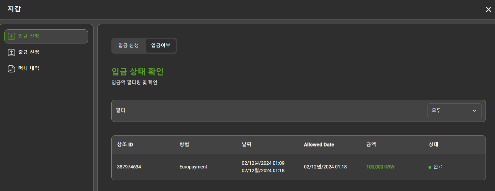
Task: Close the 지갑 wallet panel
Action: point(488,9)
